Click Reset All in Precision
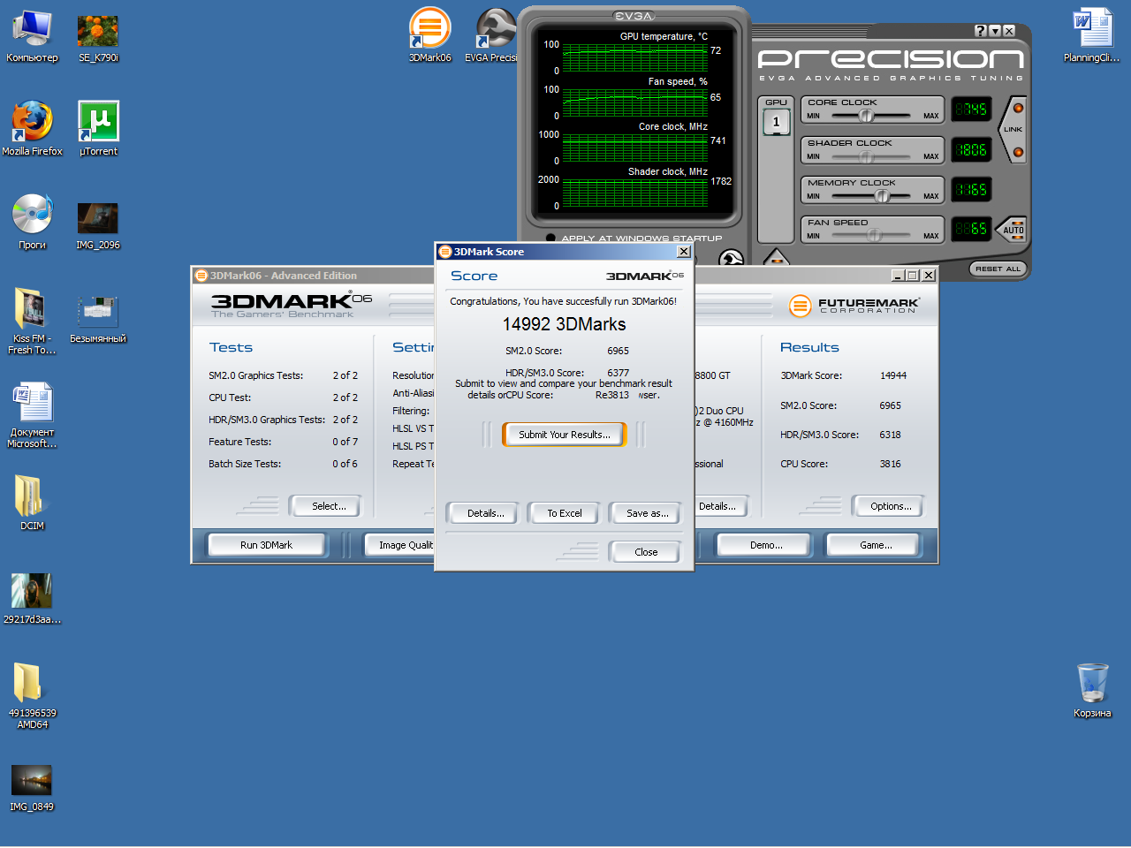The height and width of the screenshot is (848, 1131). 998,269
